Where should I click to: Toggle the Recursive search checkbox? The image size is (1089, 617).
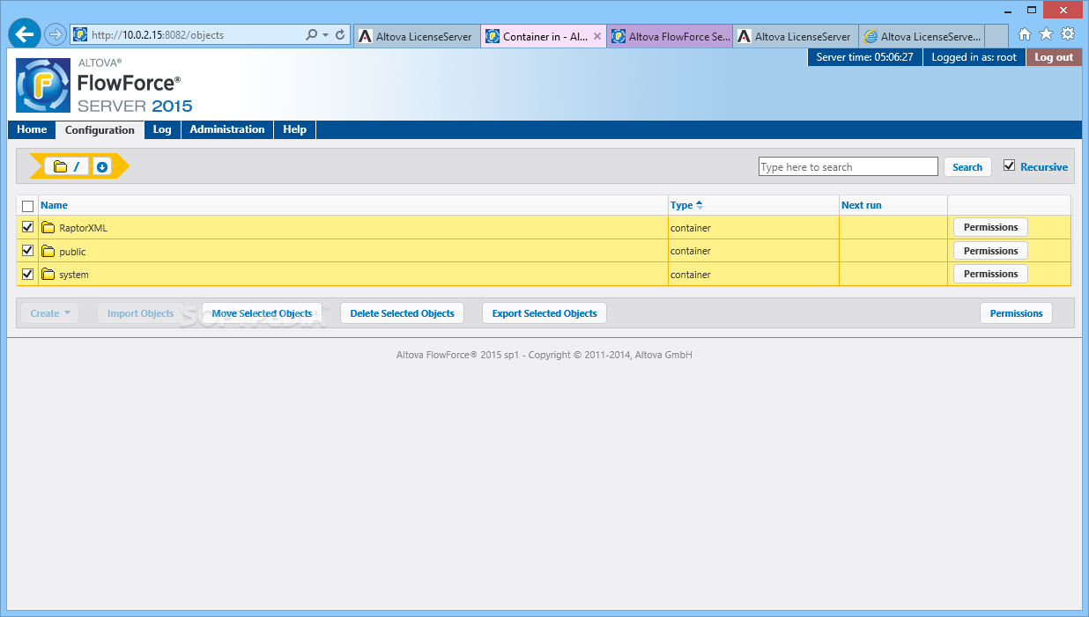1010,165
